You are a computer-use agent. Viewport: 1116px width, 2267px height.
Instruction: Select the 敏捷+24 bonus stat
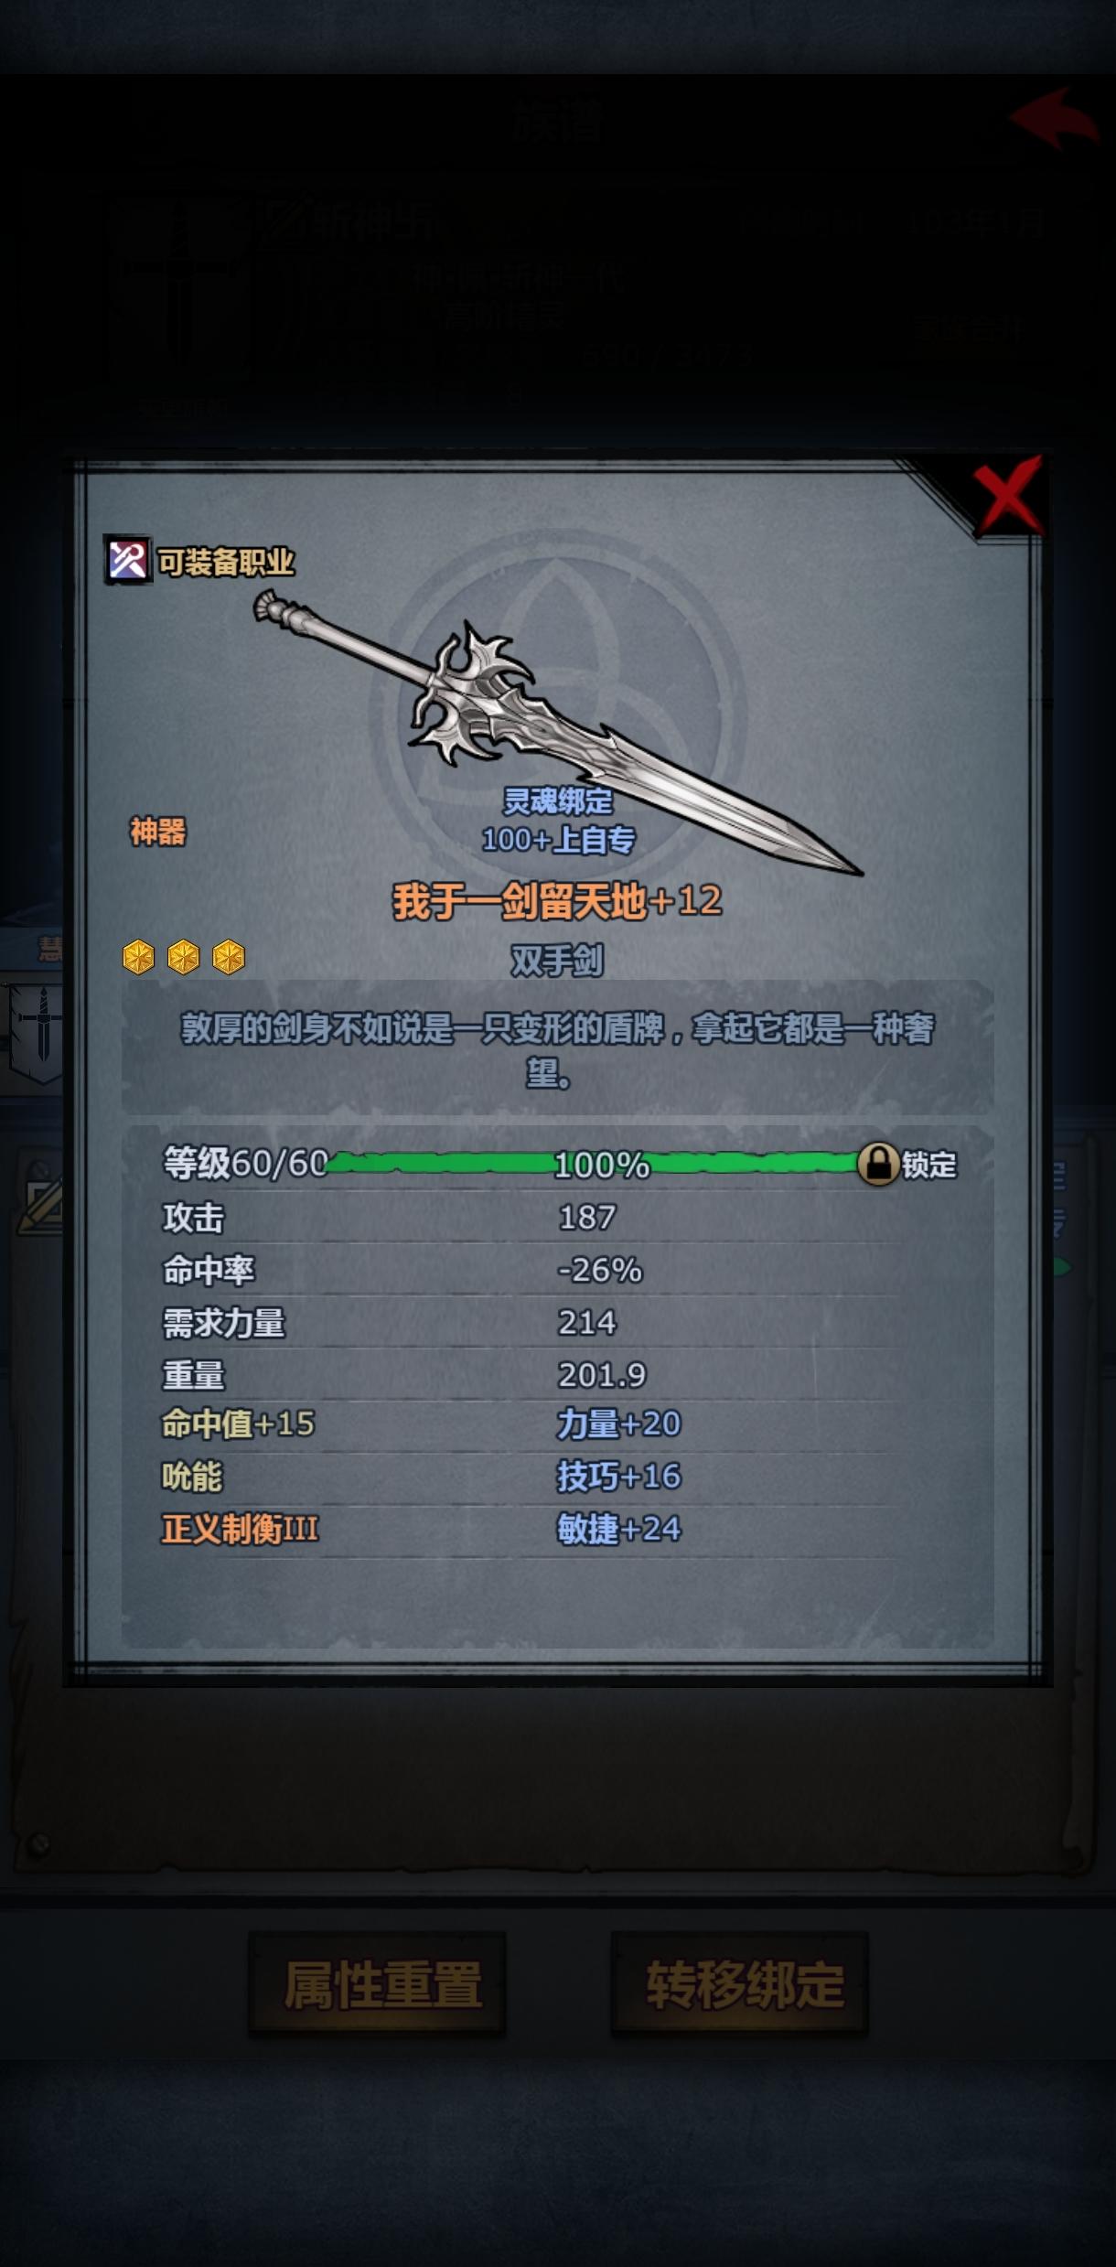[619, 1529]
